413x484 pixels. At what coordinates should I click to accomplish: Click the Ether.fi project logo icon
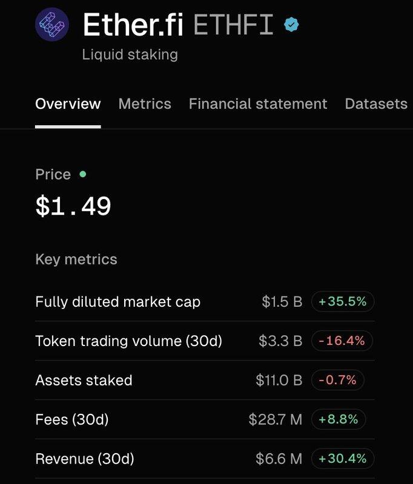tap(52, 24)
